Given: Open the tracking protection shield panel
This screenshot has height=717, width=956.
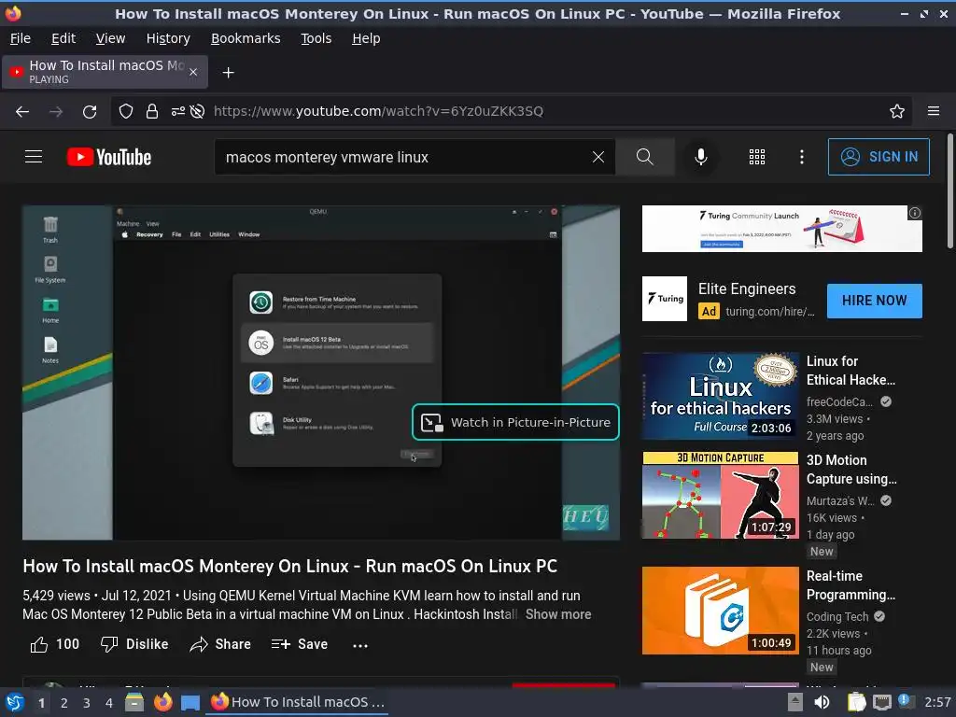Looking at the screenshot, I should pos(126,112).
